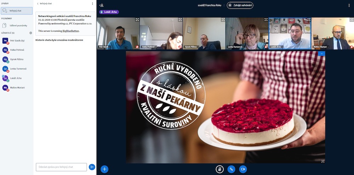This screenshot has width=354, height=175.
Task: Select Hynek Pášma webcam video
Action: click(x=204, y=33)
